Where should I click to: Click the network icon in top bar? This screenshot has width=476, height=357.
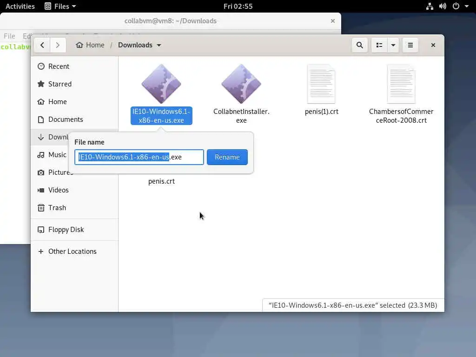click(x=430, y=6)
